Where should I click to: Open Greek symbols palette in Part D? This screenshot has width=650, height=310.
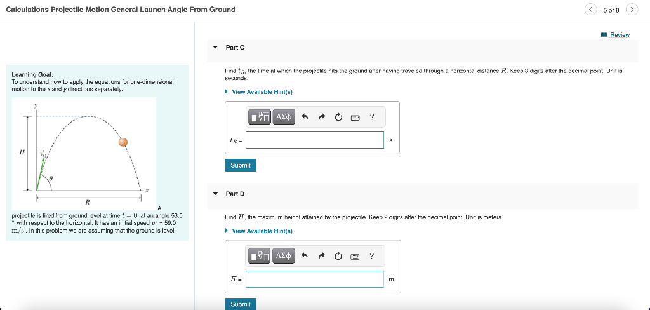pos(284,255)
